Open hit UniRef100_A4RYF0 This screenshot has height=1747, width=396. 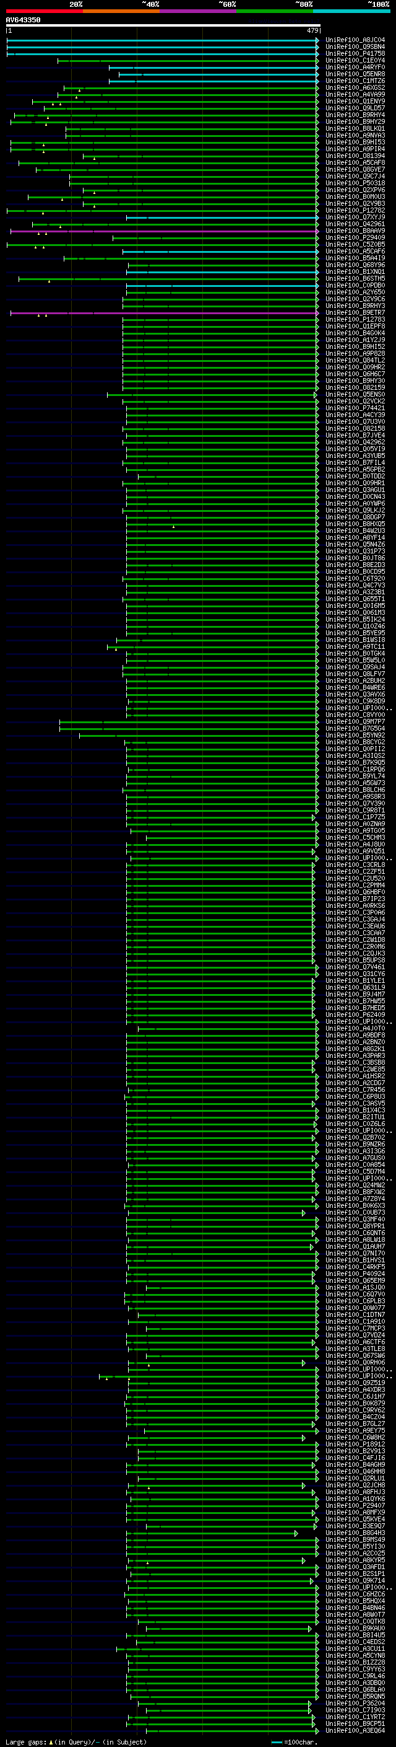(355, 67)
